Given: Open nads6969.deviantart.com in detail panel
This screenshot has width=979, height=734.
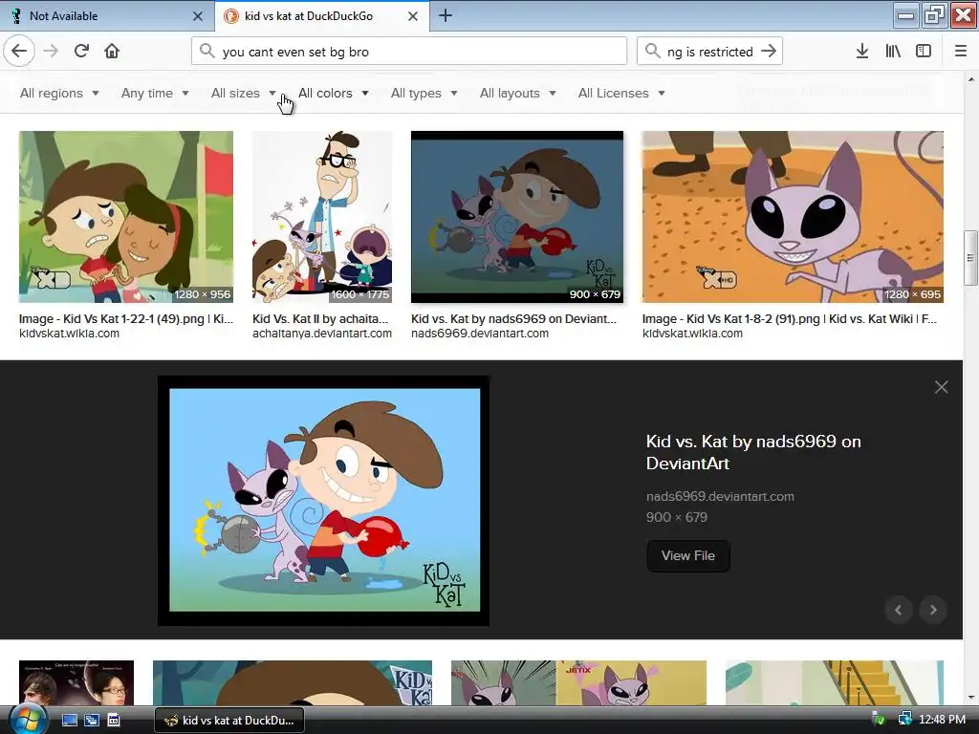Looking at the screenshot, I should [x=720, y=496].
